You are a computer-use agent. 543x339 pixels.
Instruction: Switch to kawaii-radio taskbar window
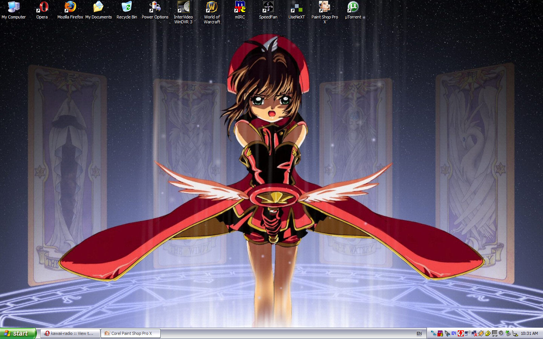pyautogui.click(x=71, y=333)
